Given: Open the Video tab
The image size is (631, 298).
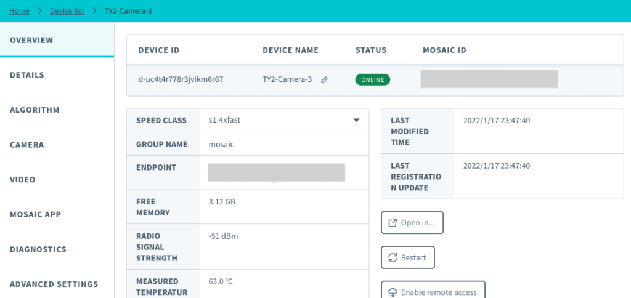Looking at the screenshot, I should click(23, 180).
